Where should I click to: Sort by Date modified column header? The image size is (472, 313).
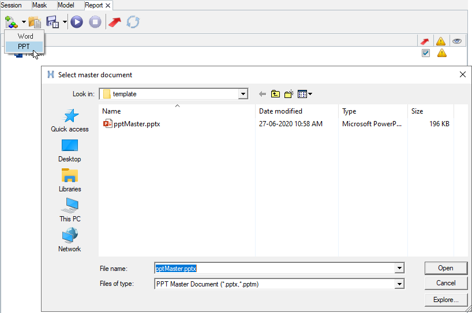pyautogui.click(x=297, y=111)
